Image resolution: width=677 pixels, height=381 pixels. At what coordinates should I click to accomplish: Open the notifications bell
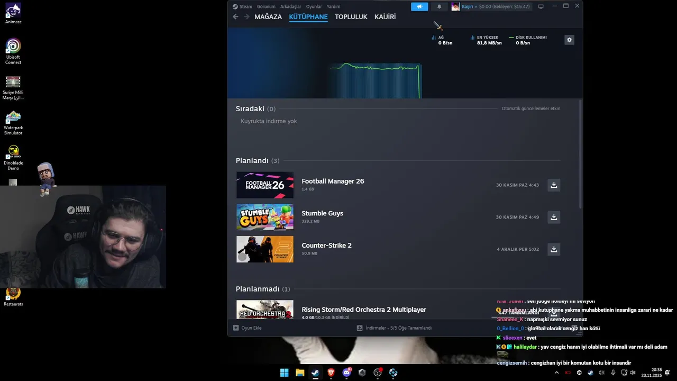click(x=439, y=6)
